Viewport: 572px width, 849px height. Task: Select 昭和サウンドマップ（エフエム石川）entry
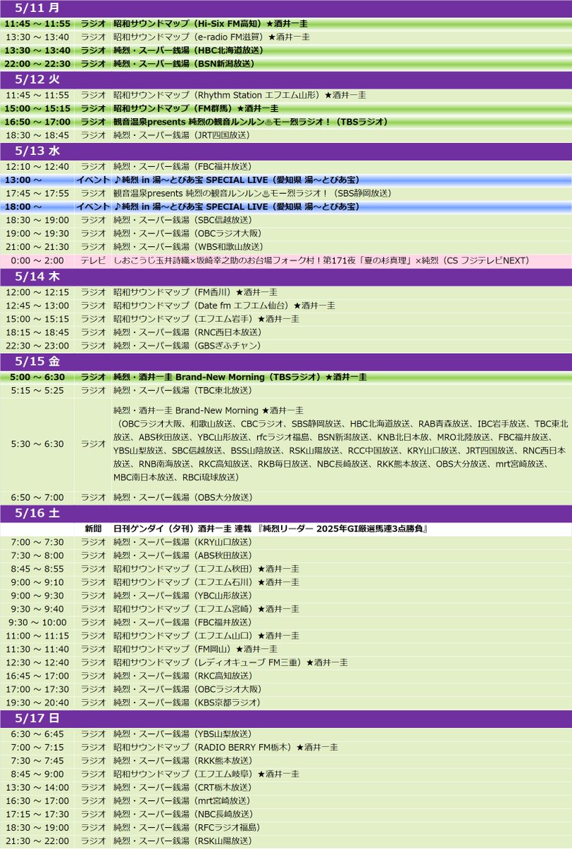[x=206, y=582]
